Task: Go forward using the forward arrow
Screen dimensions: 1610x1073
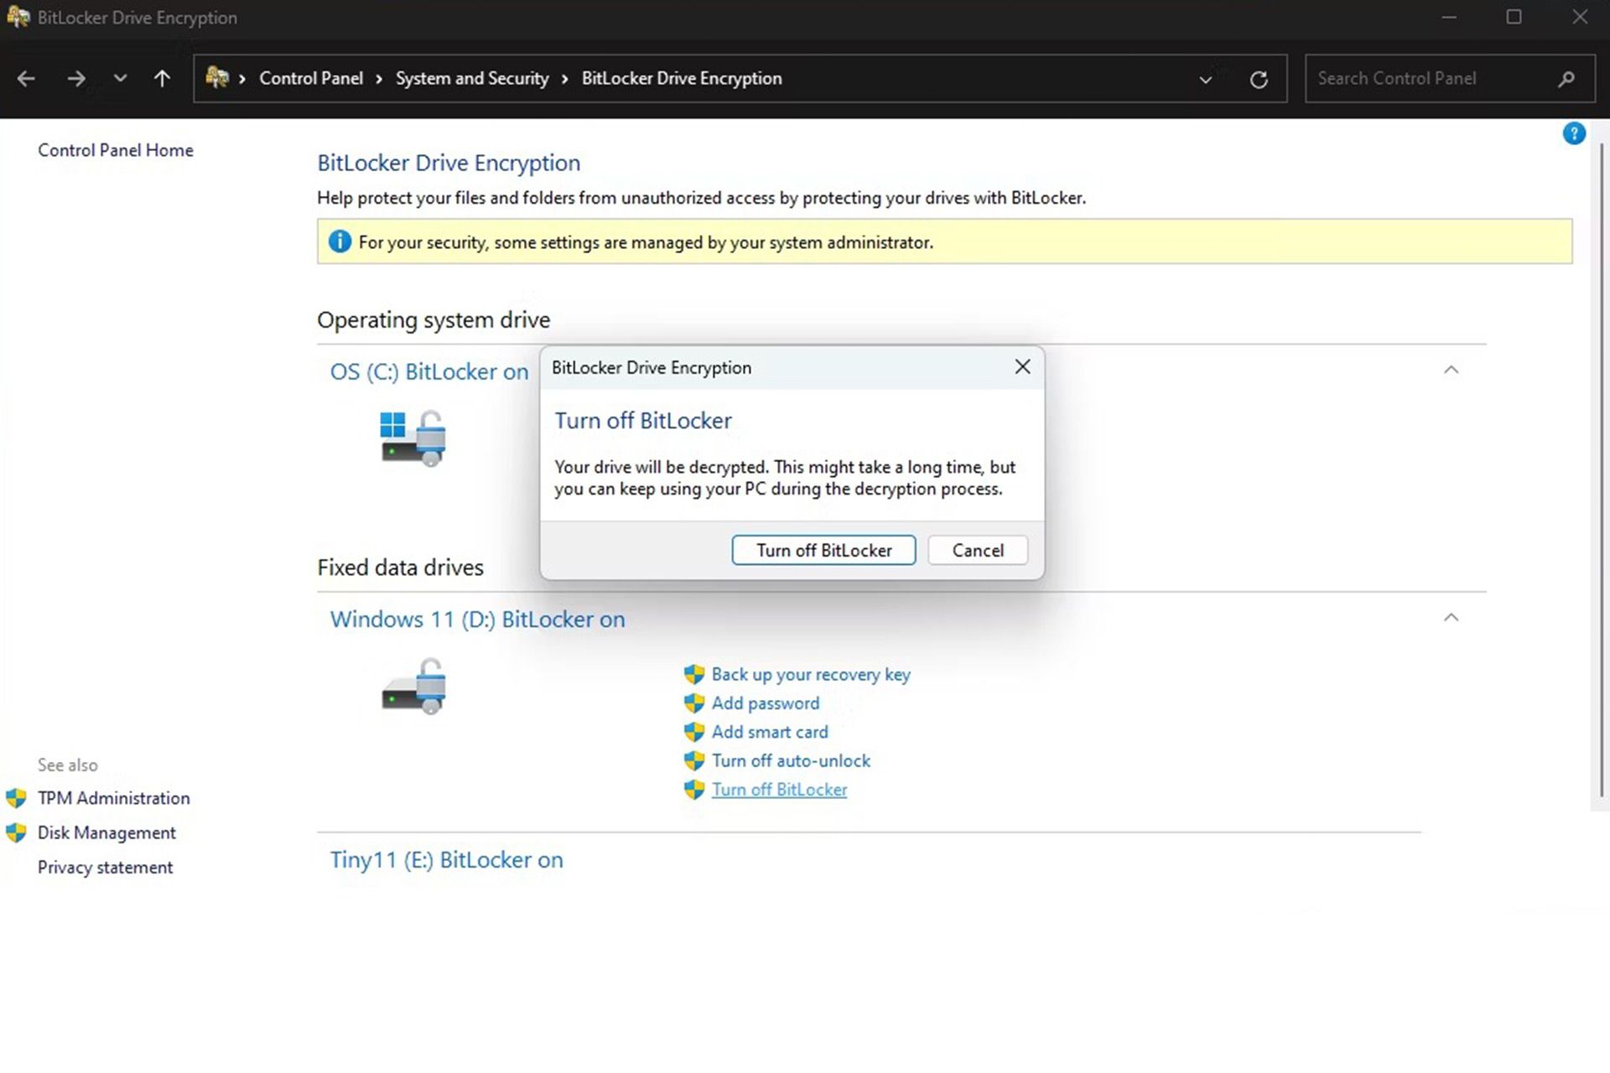Action: click(x=76, y=79)
